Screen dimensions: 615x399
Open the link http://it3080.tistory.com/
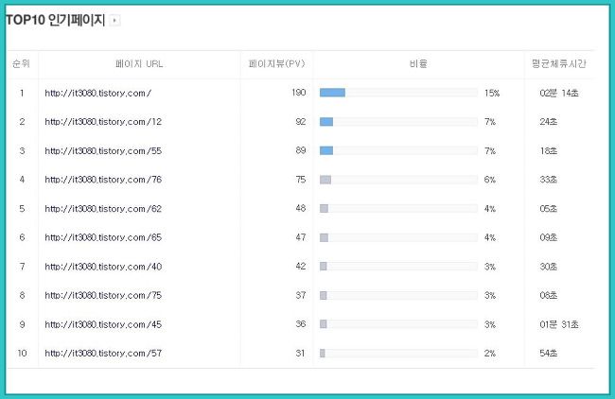[x=98, y=93]
